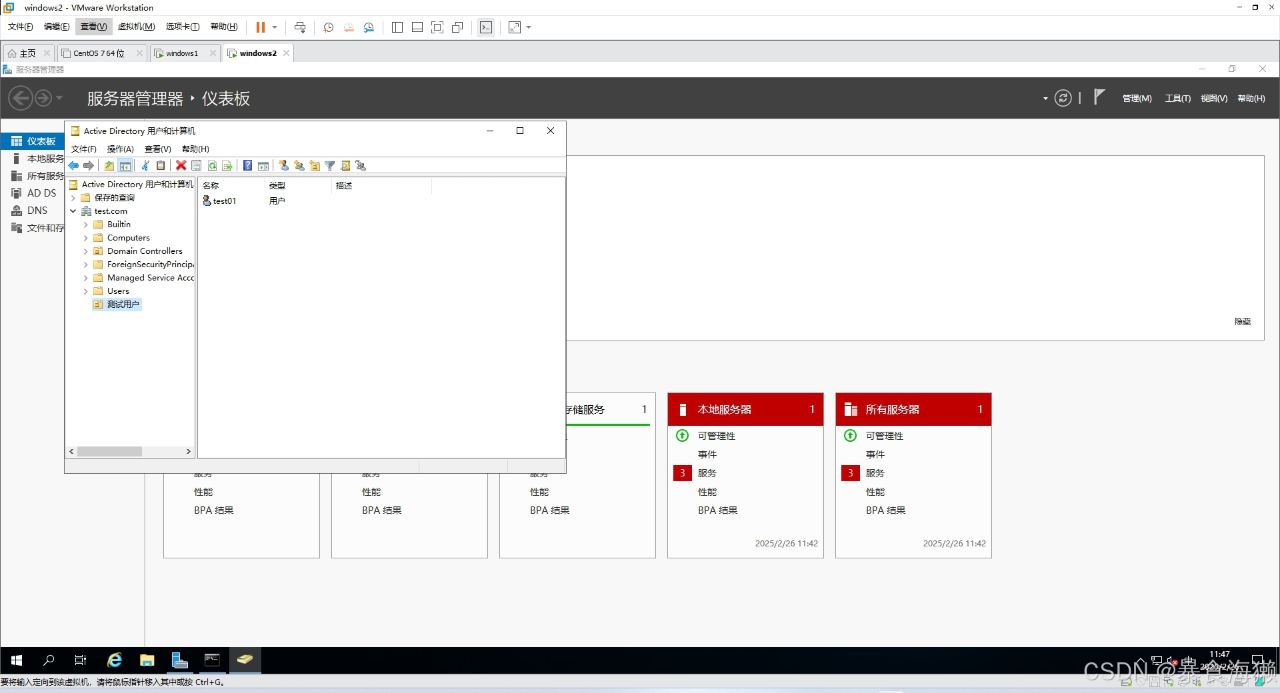The image size is (1280, 693).
Task: Open 工具(T) menu in Server Manager
Action: pyautogui.click(x=1177, y=99)
